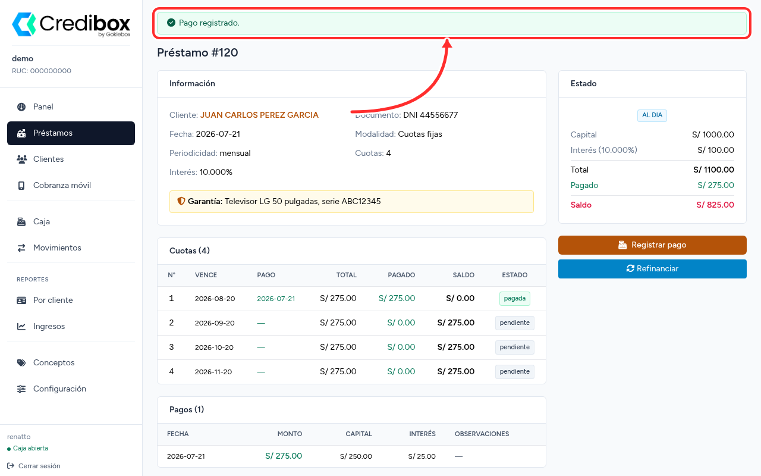Click the Ingresos chart icon
Viewport: 761px width, 476px height.
(21, 327)
